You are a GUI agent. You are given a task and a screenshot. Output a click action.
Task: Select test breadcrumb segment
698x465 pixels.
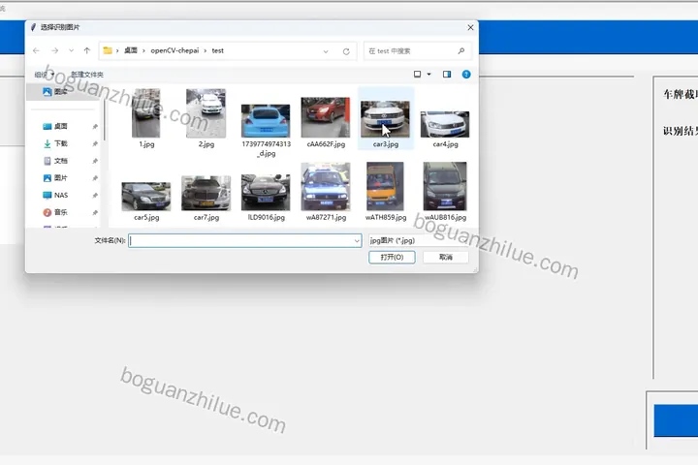tap(218, 50)
